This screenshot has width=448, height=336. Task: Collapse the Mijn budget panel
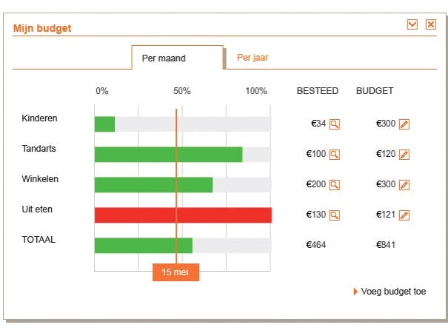[412, 25]
